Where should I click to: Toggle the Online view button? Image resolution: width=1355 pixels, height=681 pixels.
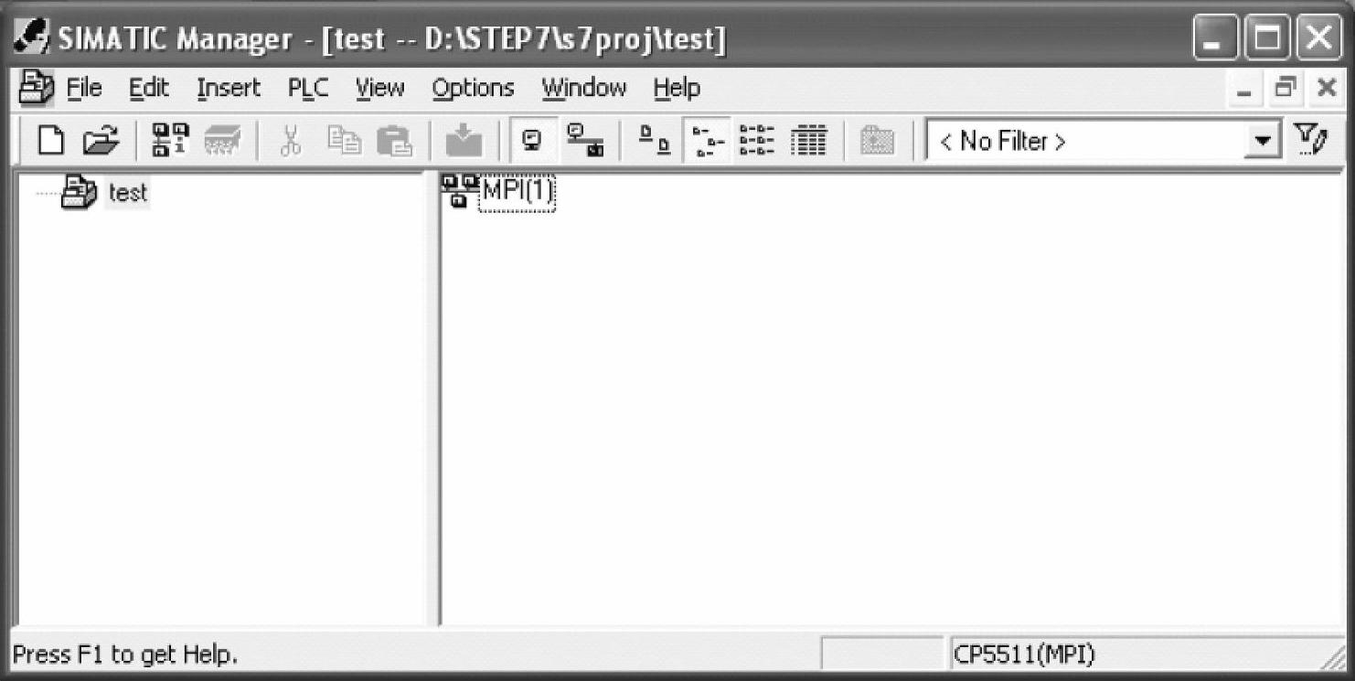click(584, 142)
